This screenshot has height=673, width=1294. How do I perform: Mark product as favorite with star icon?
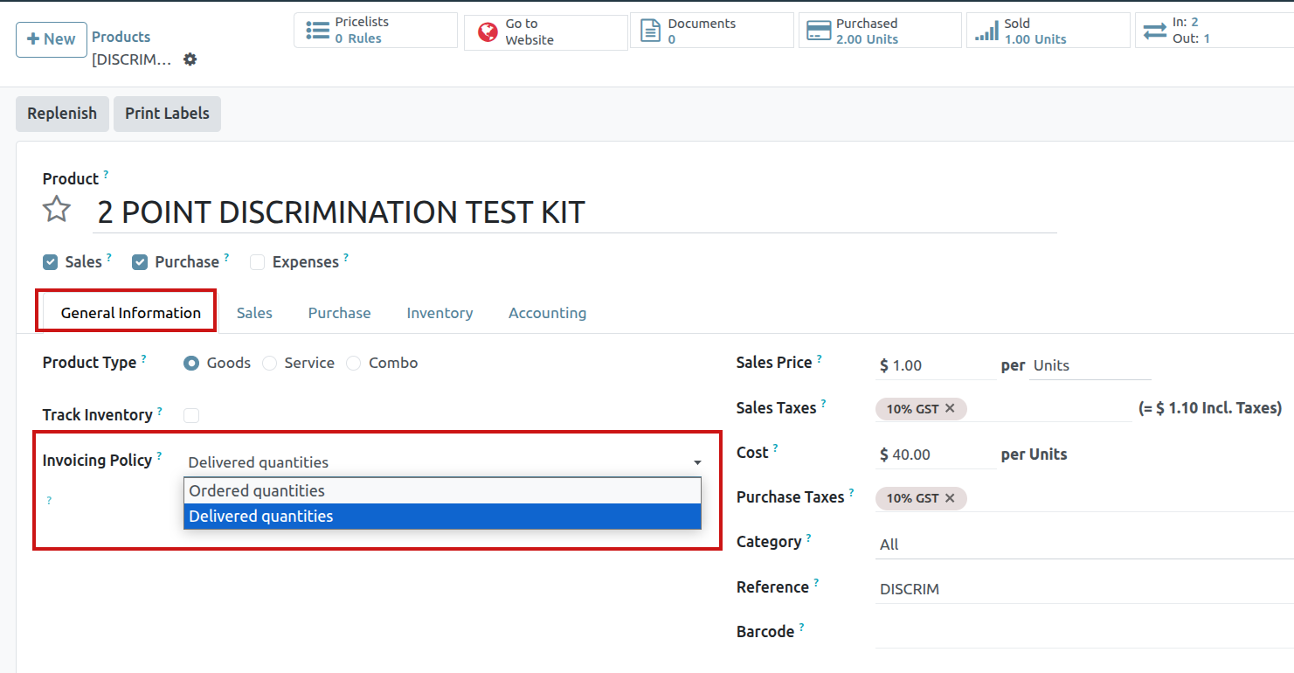pos(57,210)
